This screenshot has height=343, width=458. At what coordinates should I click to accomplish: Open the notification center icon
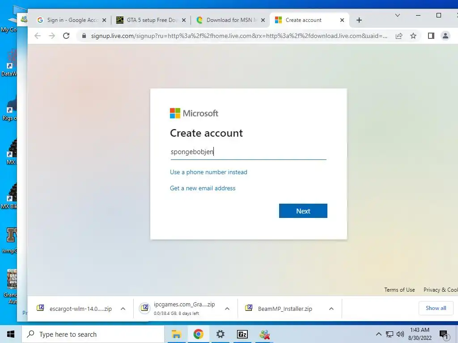444,335
